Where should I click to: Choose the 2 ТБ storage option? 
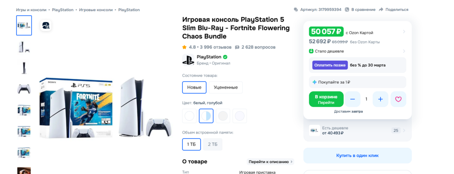(212, 144)
